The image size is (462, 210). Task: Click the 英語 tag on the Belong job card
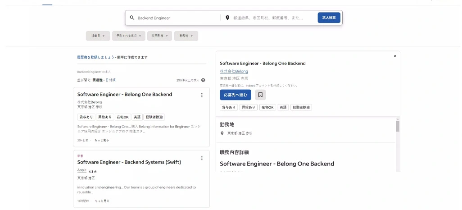[x=137, y=117]
